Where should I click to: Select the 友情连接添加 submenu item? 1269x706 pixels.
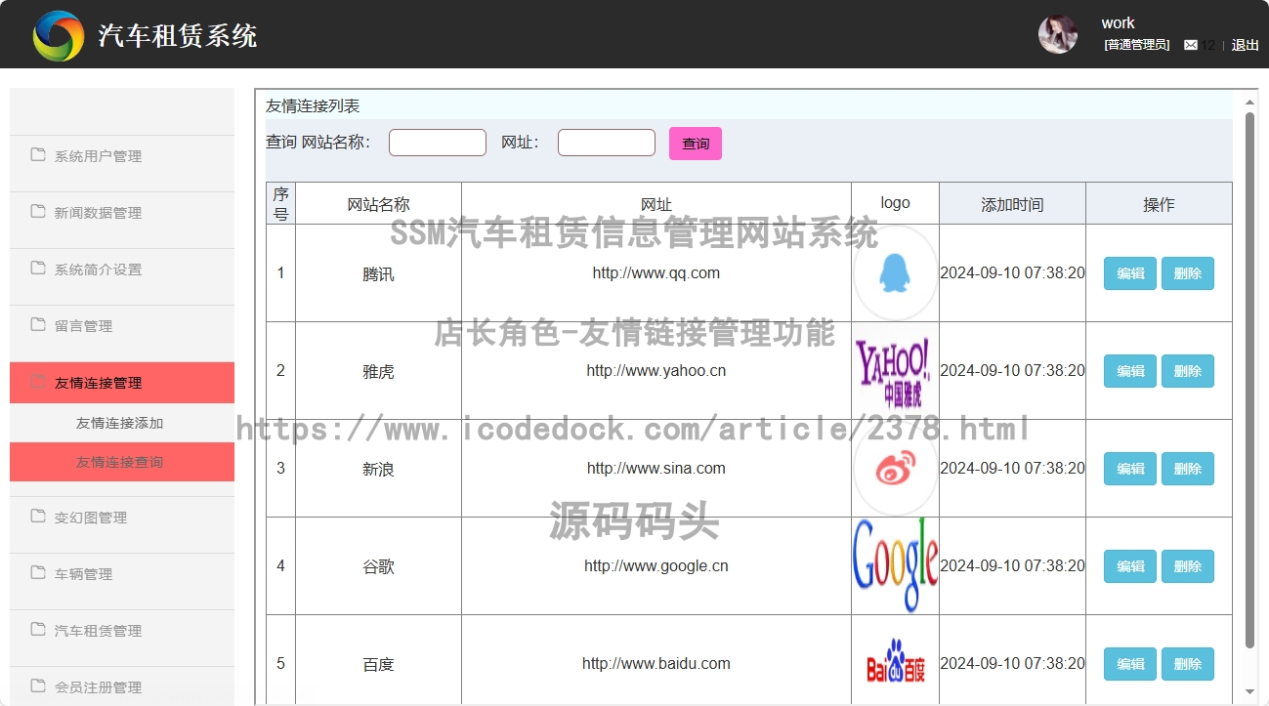(x=122, y=423)
